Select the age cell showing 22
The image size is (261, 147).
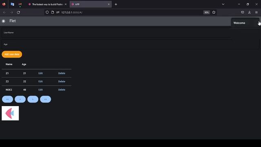24,82
